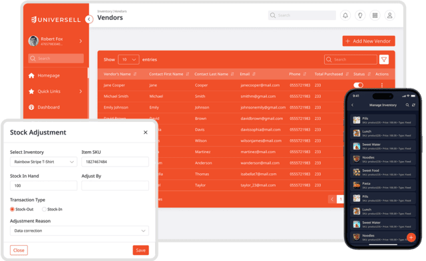Click the top header search field
Screen dimensions: 426x261
pyautogui.click(x=302, y=15)
